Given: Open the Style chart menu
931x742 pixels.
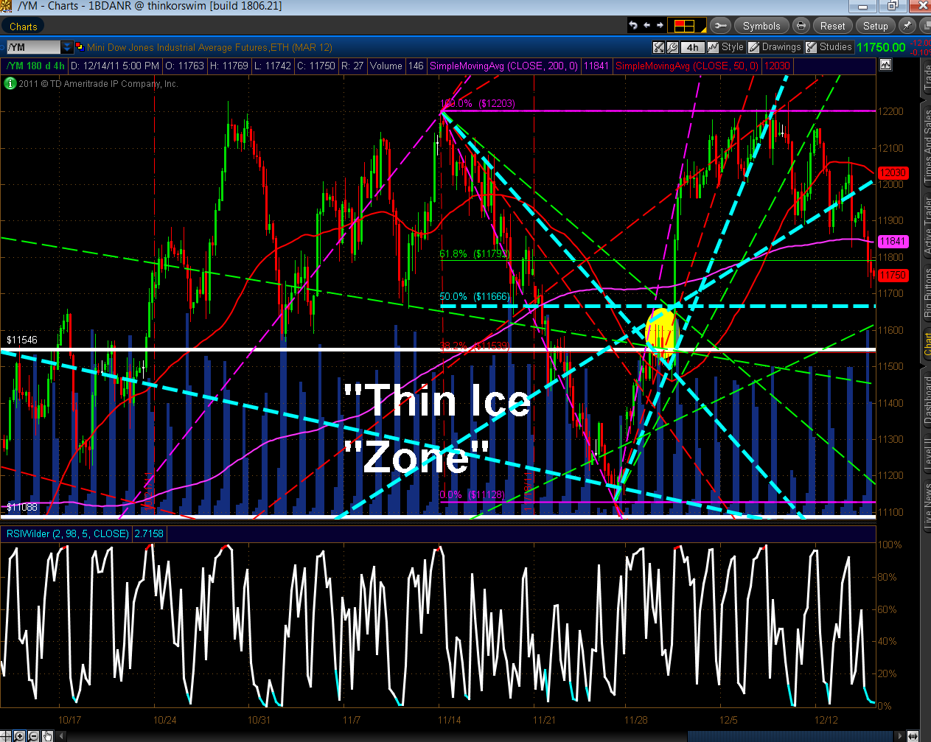Looking at the screenshot, I should point(725,47).
